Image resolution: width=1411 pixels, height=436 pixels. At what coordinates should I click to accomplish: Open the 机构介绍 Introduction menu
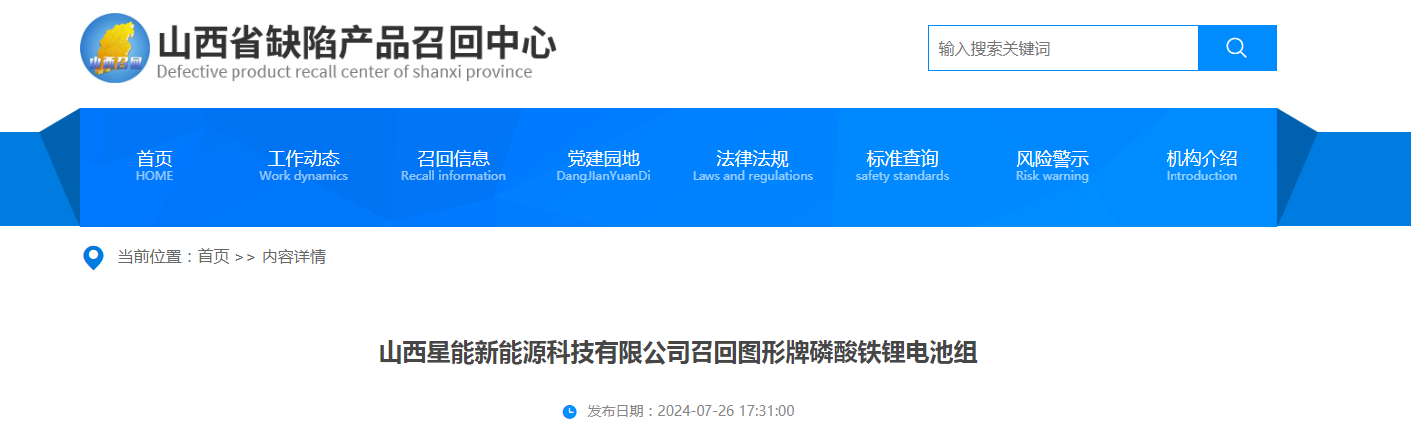1202,166
